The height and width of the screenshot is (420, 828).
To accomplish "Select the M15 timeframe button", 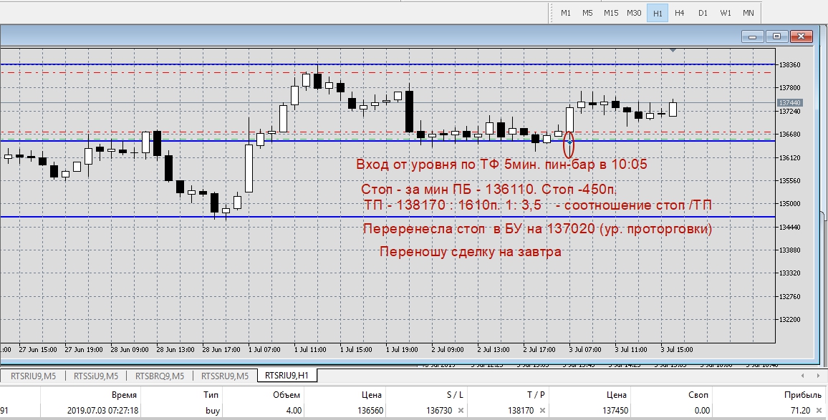I will coord(610,13).
